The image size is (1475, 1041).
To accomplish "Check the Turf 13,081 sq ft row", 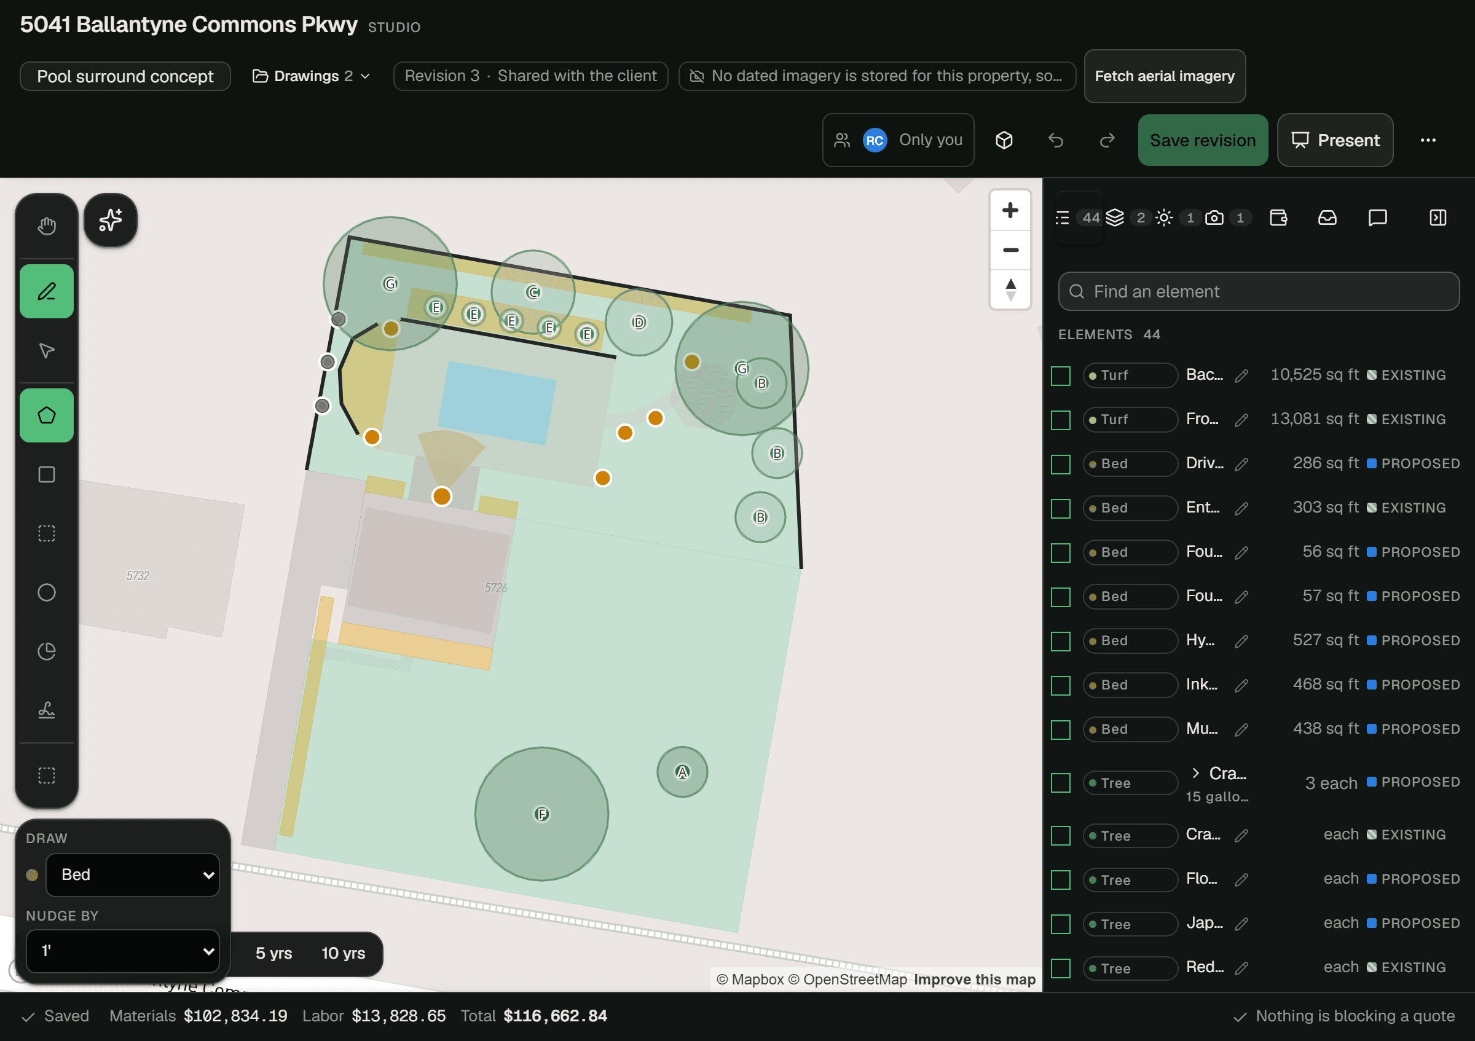I will pyautogui.click(x=1061, y=420).
